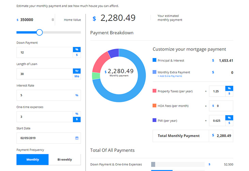Click the Interest Rate input field
Viewport: 249px width, 171px height.
pos(44,95)
